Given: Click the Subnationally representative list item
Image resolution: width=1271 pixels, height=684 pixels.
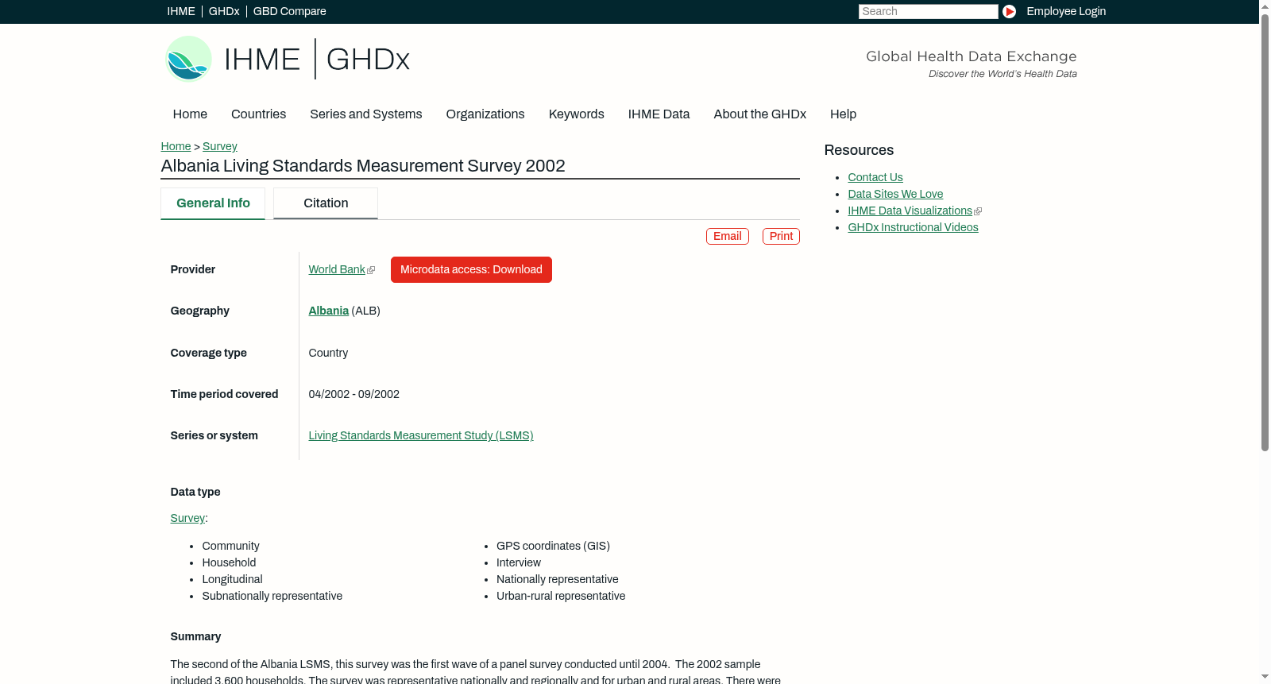Looking at the screenshot, I should 272,596.
